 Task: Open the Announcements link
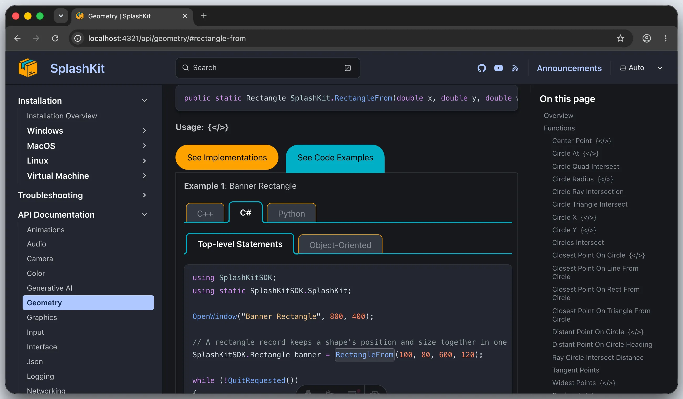point(569,68)
